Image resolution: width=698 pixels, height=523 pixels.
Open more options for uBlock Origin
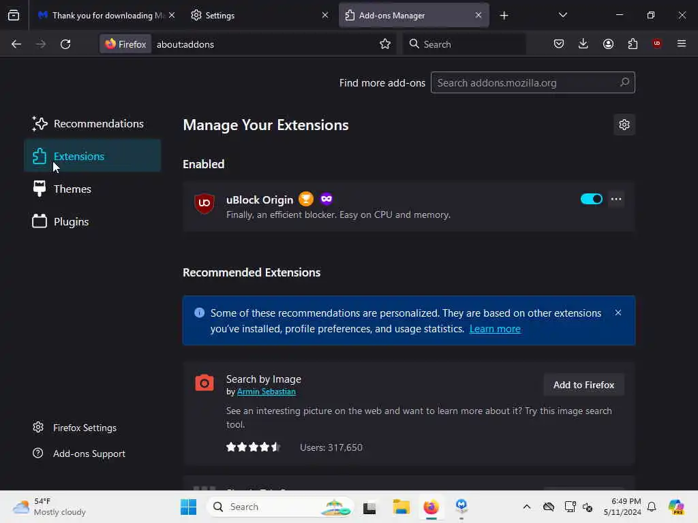[616, 199]
